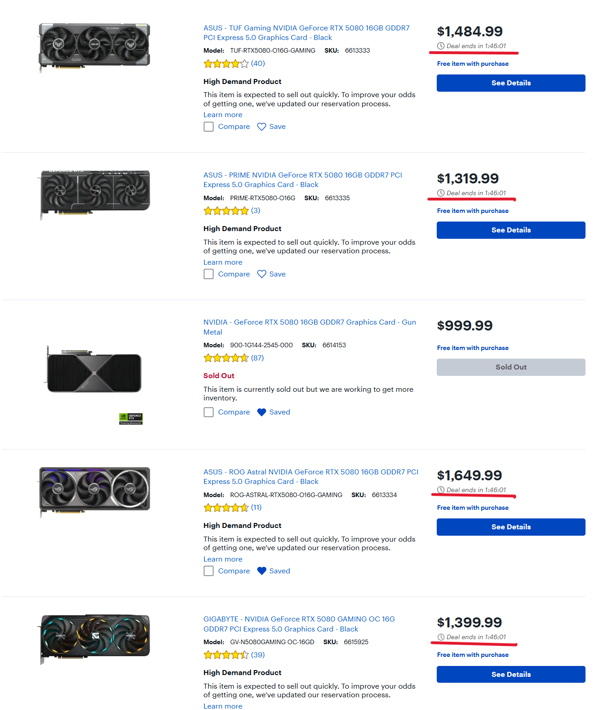Click Free item with purchase for $999.99 card

click(x=473, y=348)
